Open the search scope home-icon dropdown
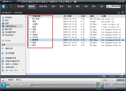 tap(108, 7)
